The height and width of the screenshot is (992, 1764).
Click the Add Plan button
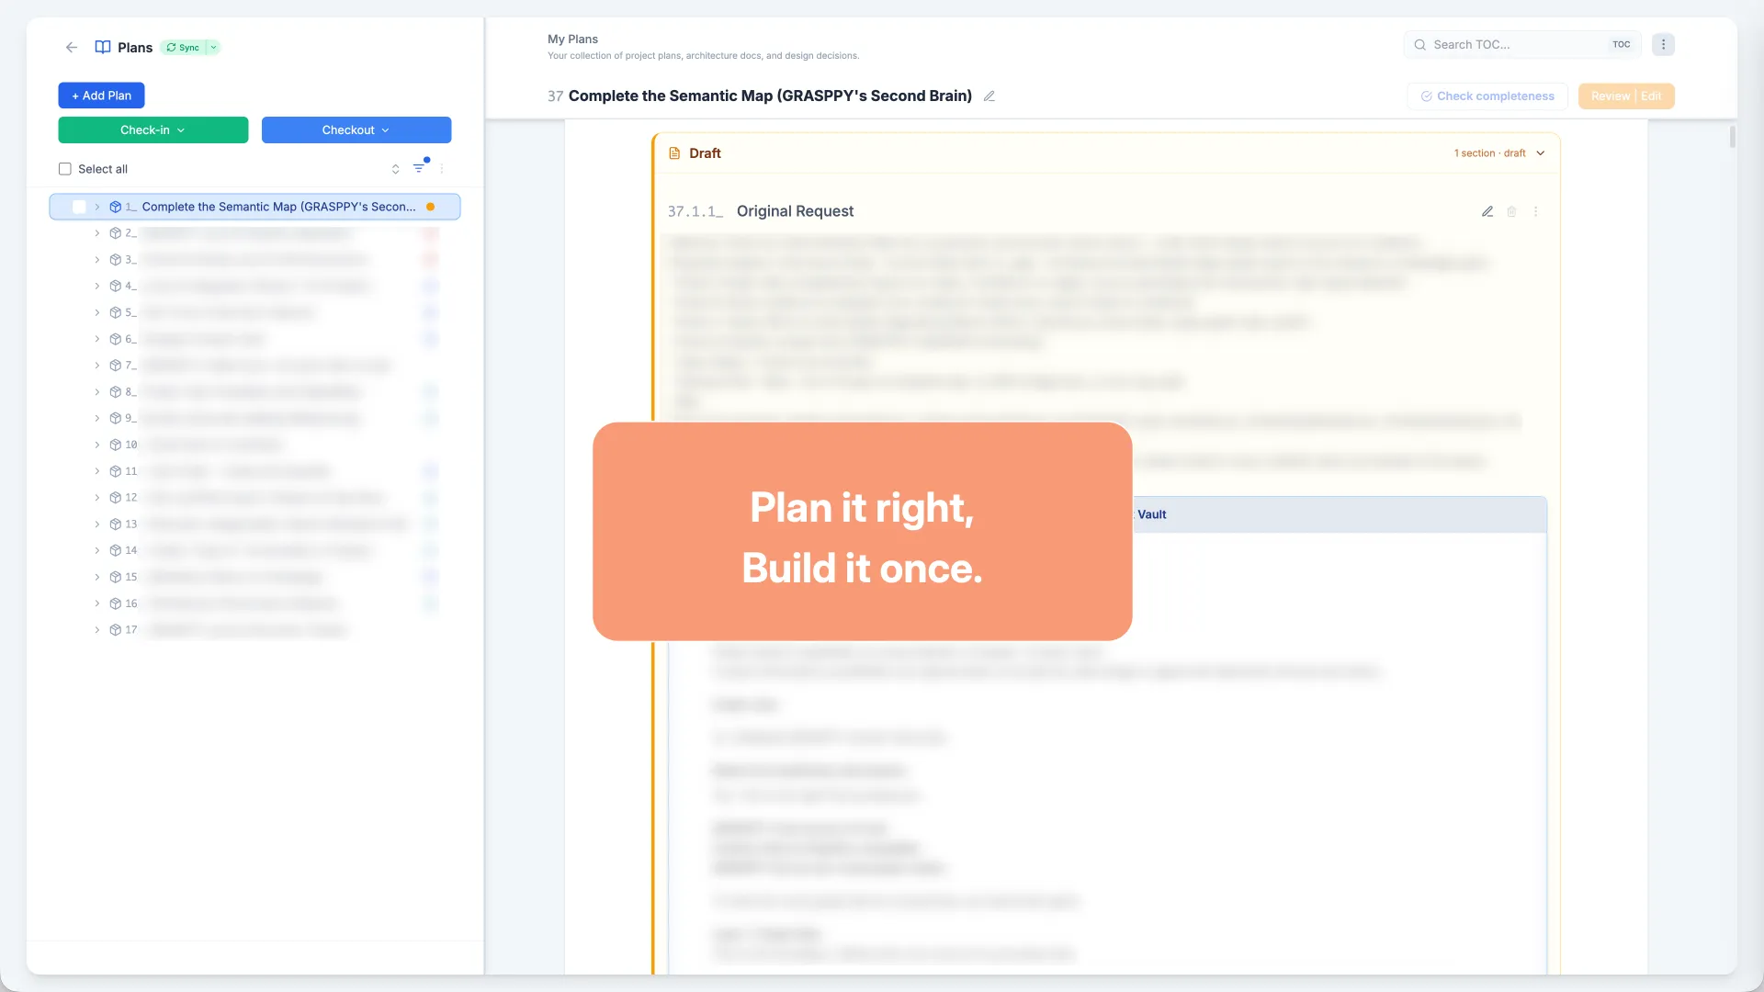(101, 96)
